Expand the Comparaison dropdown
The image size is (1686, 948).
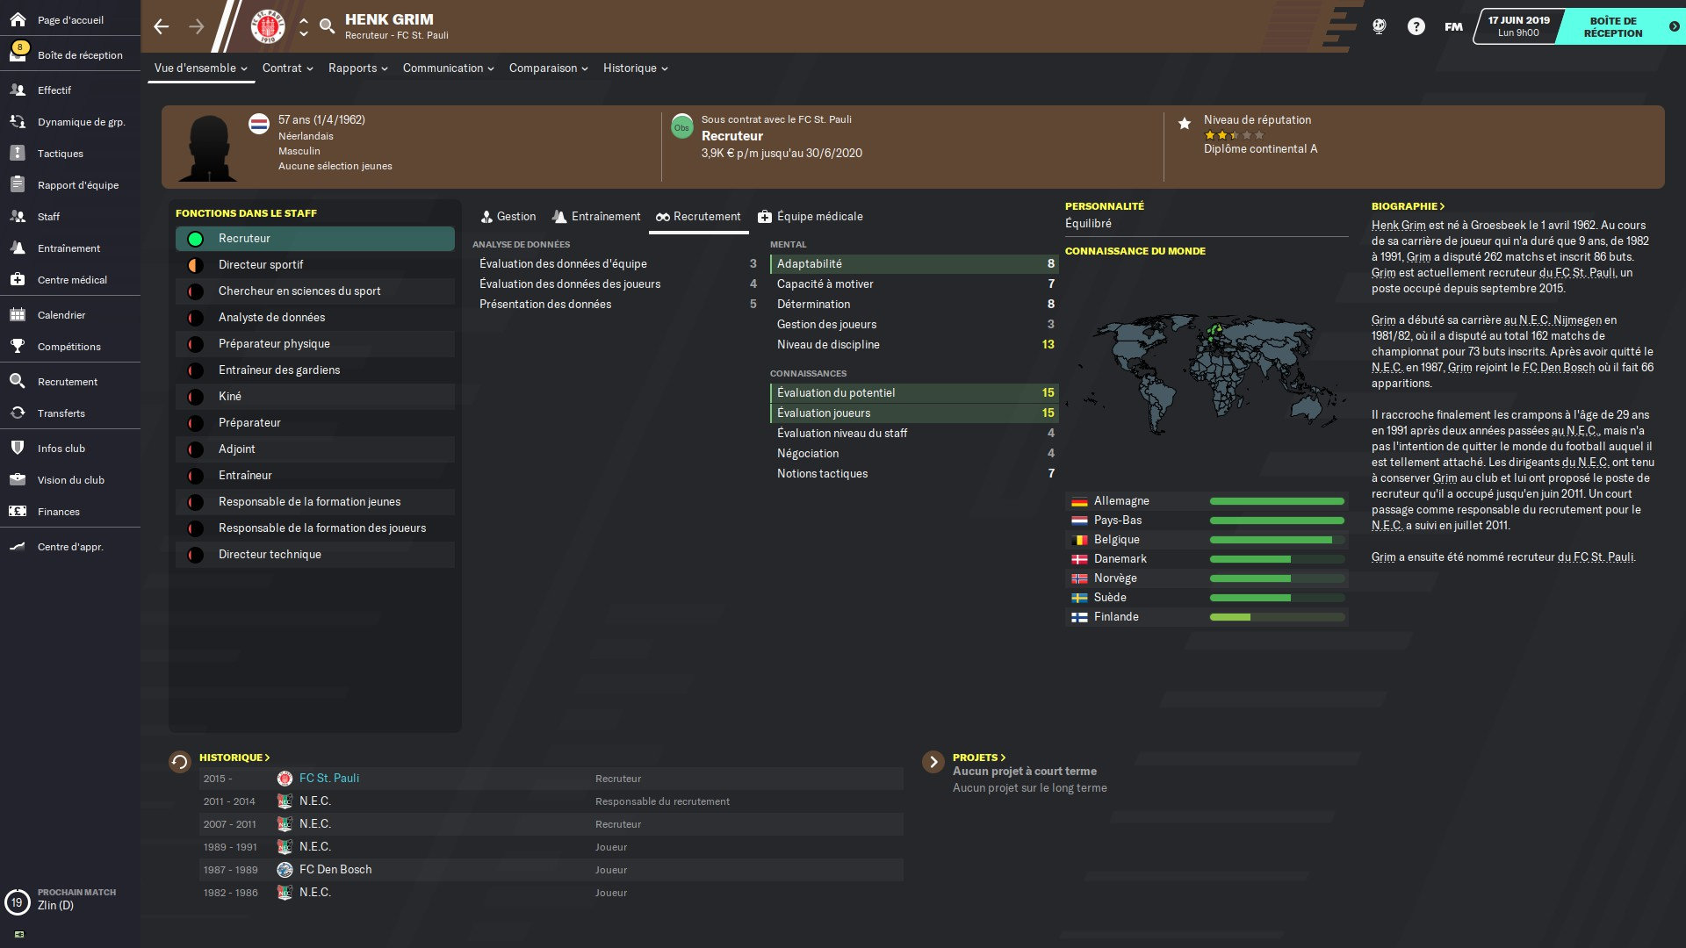pos(548,68)
